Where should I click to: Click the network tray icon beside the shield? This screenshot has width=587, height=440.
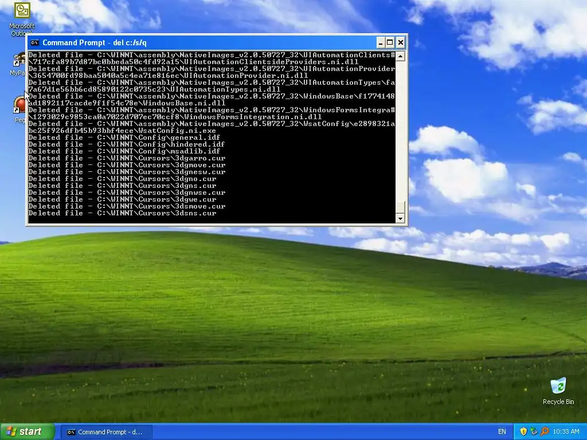(534, 431)
